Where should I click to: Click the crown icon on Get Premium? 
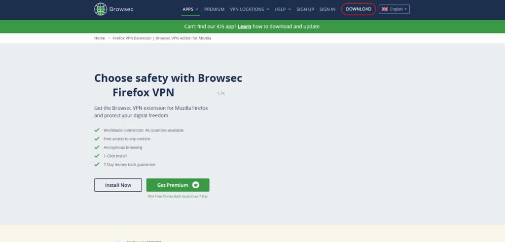(196, 185)
